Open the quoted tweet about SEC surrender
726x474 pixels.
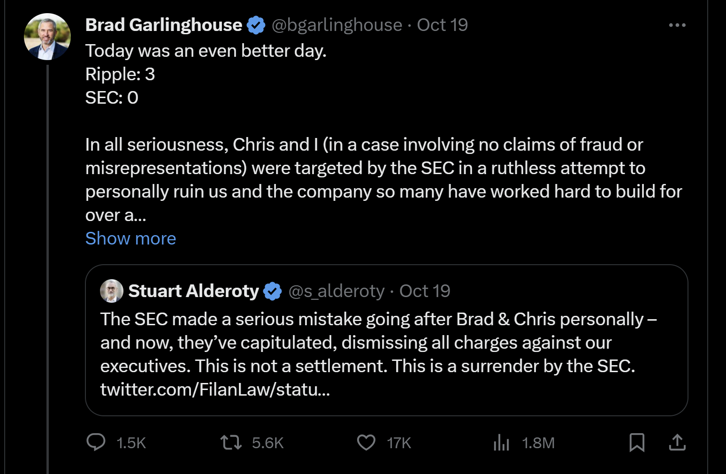(375, 343)
